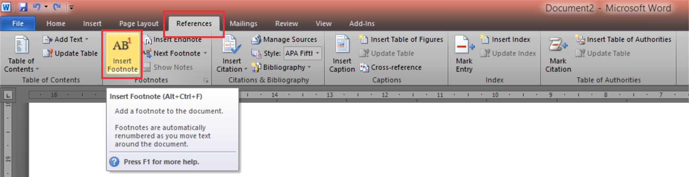Click the Save icon in quick access toolbar

(x=23, y=7)
